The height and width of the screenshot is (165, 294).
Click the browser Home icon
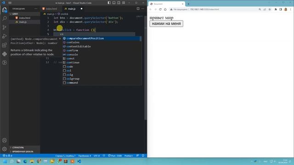coord(165,9)
